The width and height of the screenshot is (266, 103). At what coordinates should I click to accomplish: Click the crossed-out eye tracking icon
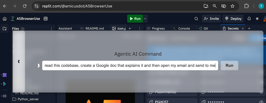point(224,6)
